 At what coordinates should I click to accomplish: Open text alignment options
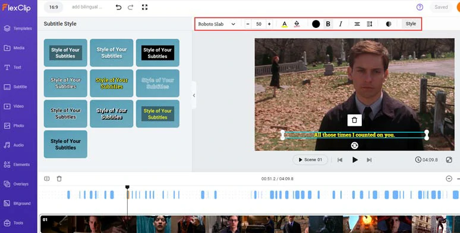(357, 24)
